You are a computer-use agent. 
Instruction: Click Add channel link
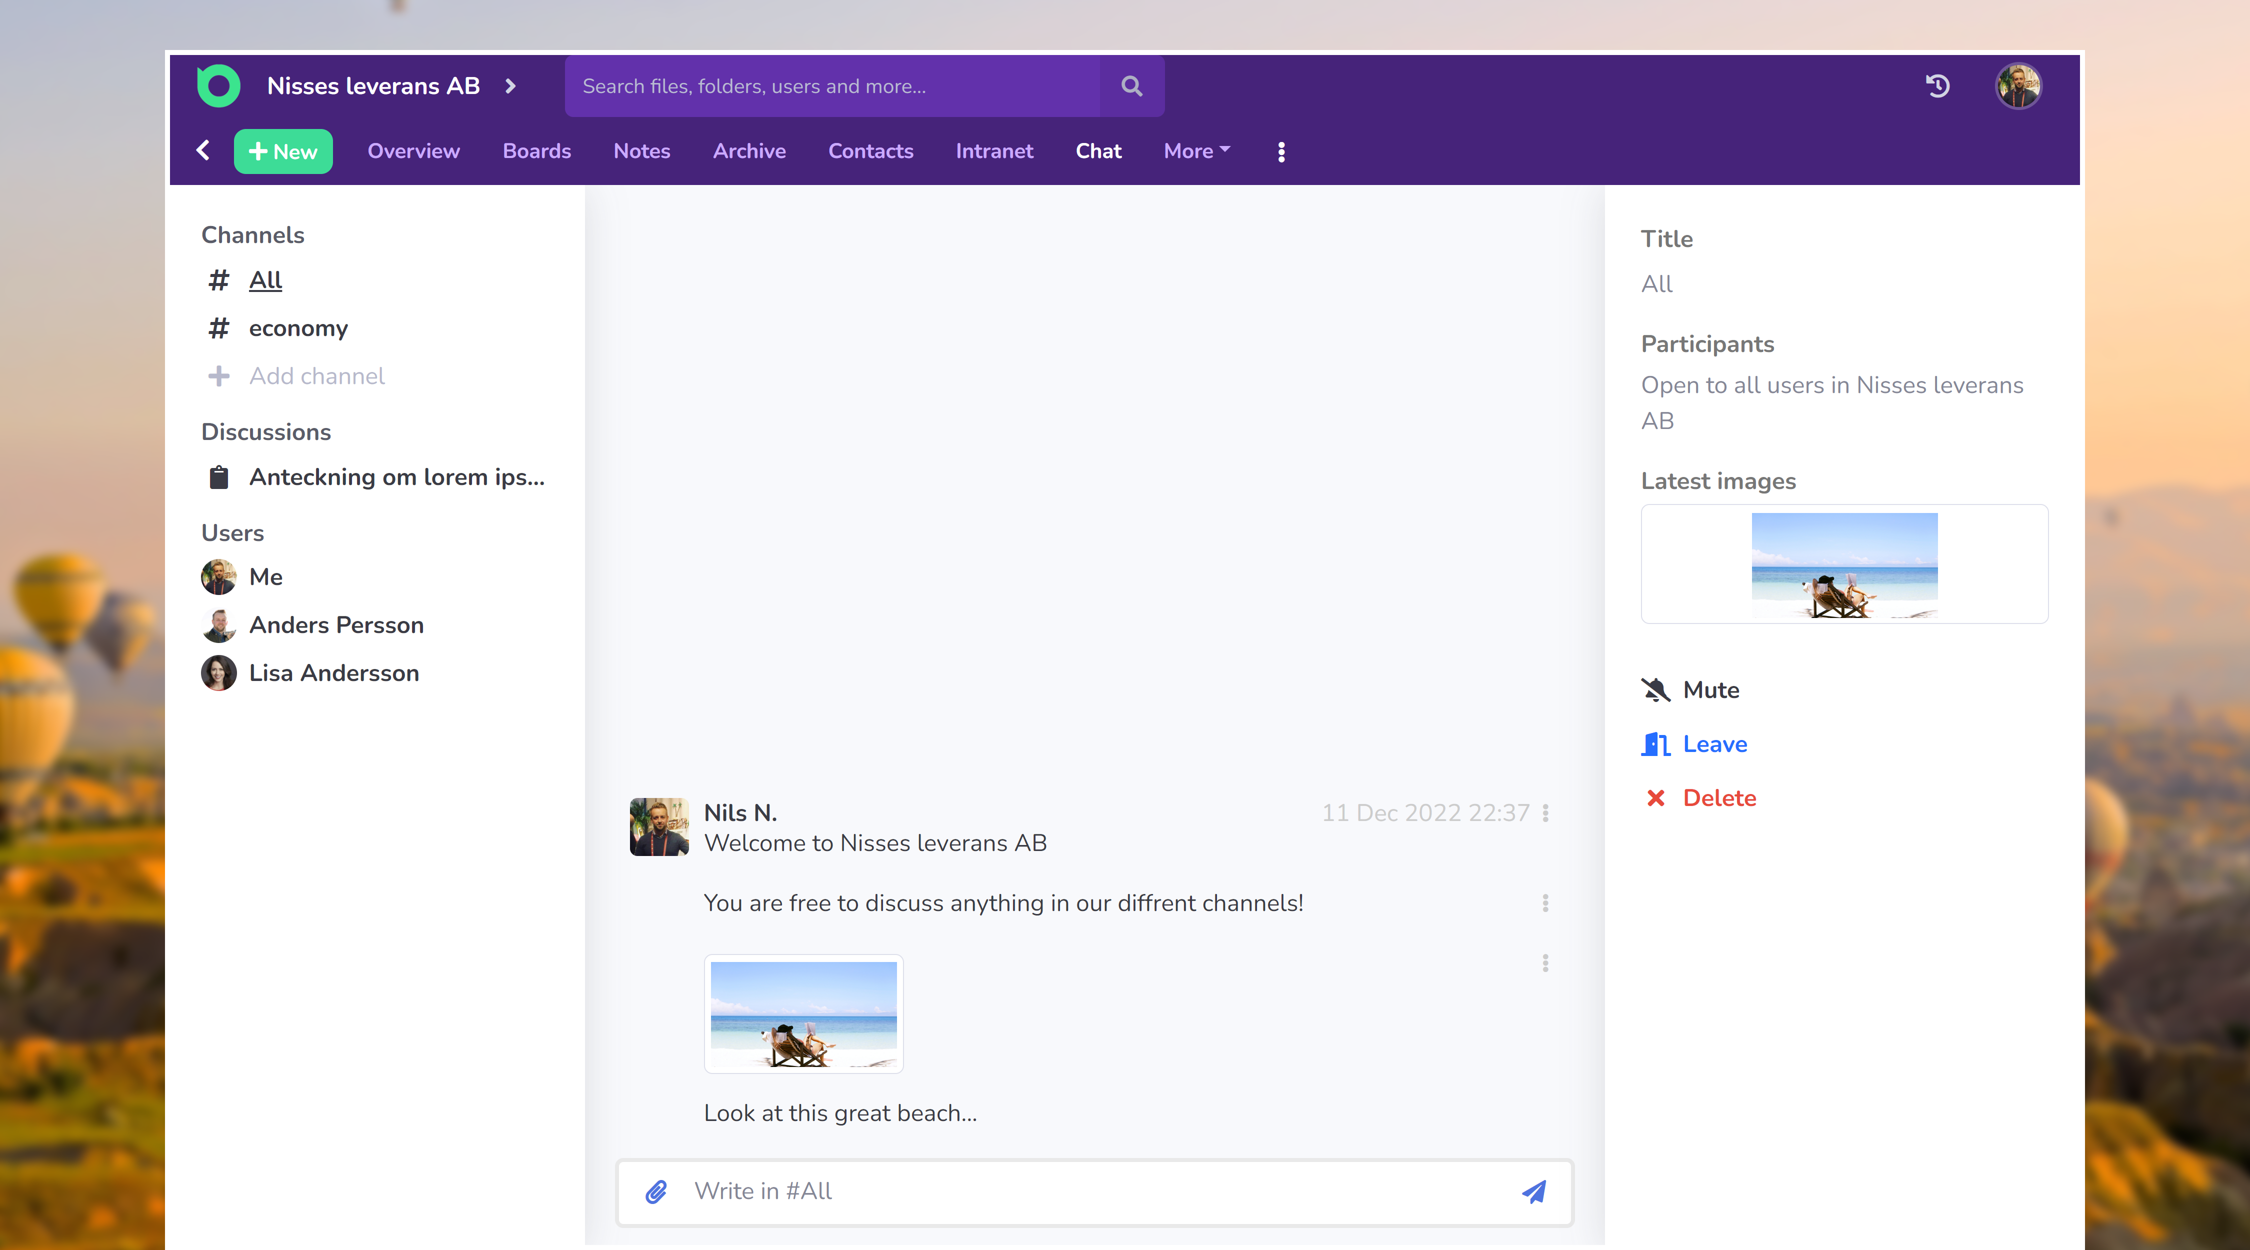316,375
